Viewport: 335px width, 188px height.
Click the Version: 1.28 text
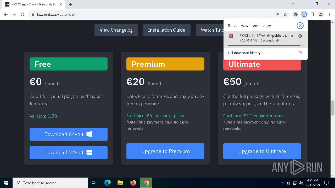click(43, 116)
